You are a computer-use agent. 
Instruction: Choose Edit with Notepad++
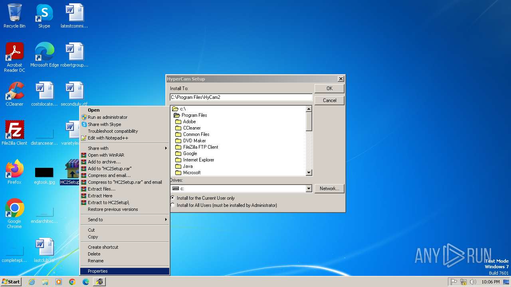point(125,138)
